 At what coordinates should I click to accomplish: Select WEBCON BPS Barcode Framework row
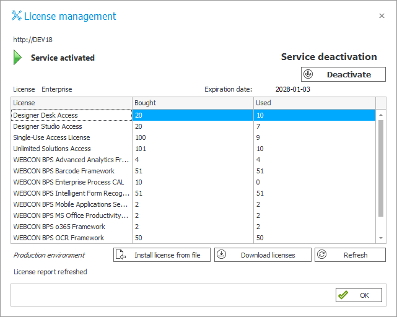pyautogui.click(x=193, y=171)
